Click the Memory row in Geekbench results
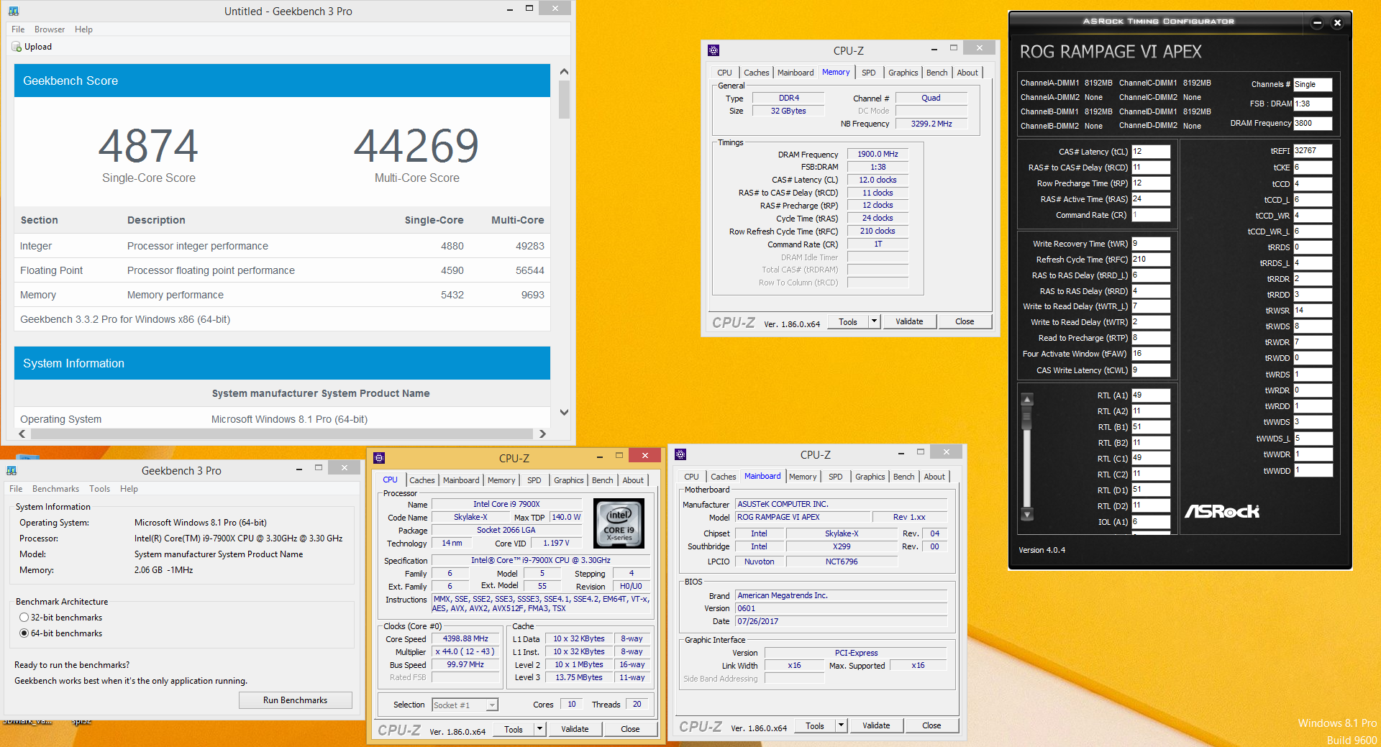 click(282, 295)
